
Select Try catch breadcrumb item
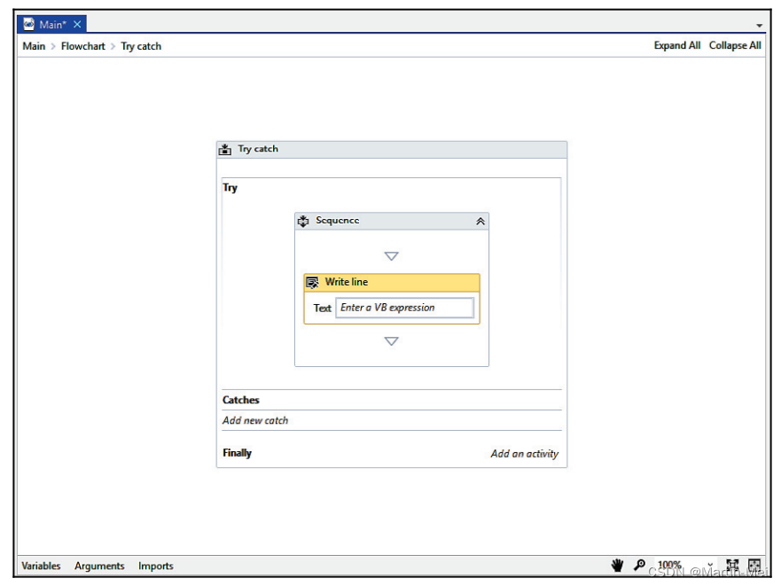click(141, 46)
